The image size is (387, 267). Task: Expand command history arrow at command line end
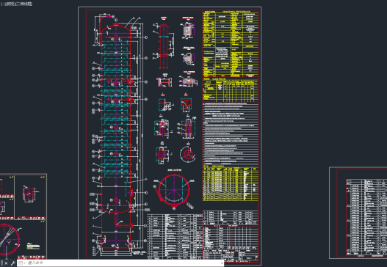(x=222, y=263)
